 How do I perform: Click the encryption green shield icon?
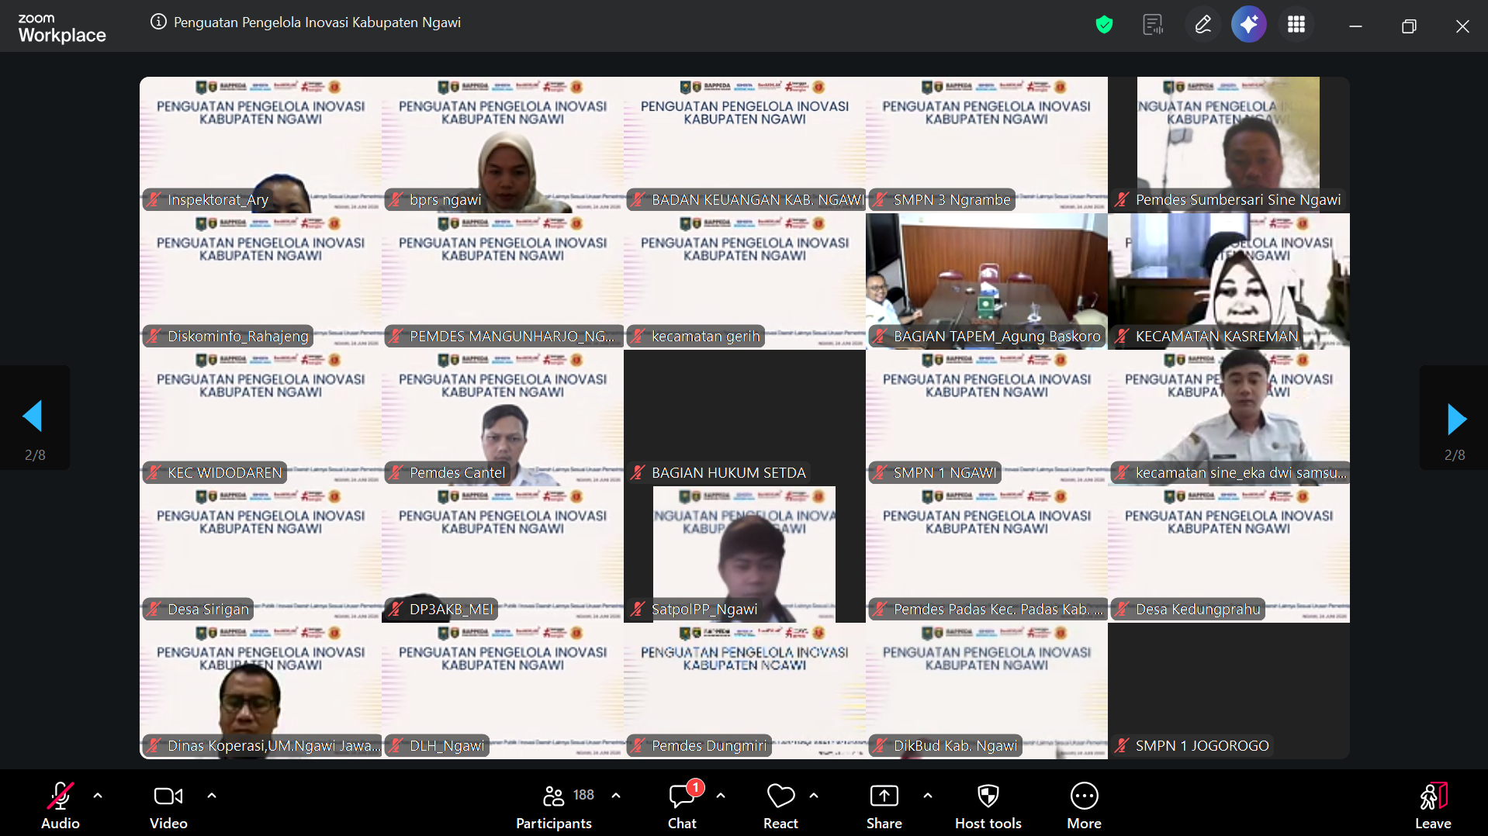[x=1104, y=25]
